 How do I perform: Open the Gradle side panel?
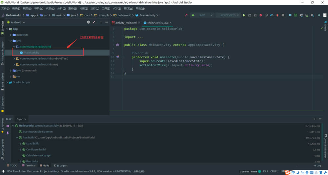pyautogui.click(x=325, y=26)
